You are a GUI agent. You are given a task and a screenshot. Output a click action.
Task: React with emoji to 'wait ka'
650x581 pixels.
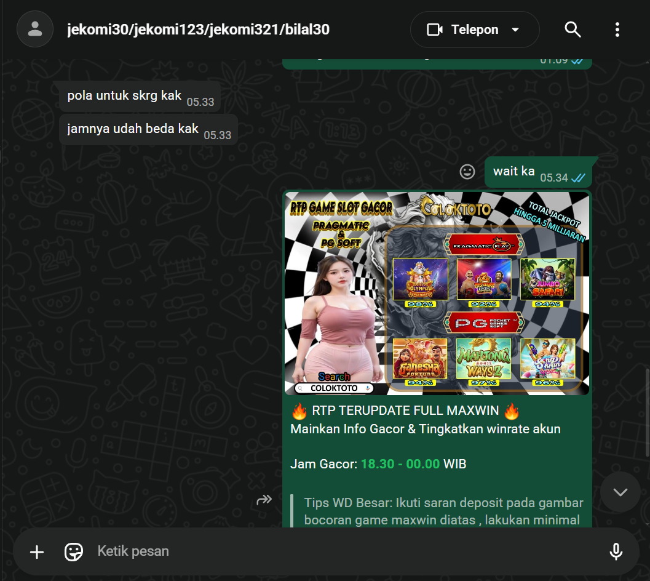tap(467, 171)
